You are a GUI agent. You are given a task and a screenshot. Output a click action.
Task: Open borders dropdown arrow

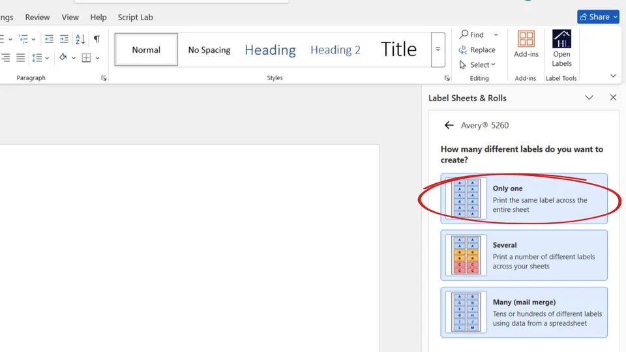pyautogui.click(x=97, y=58)
